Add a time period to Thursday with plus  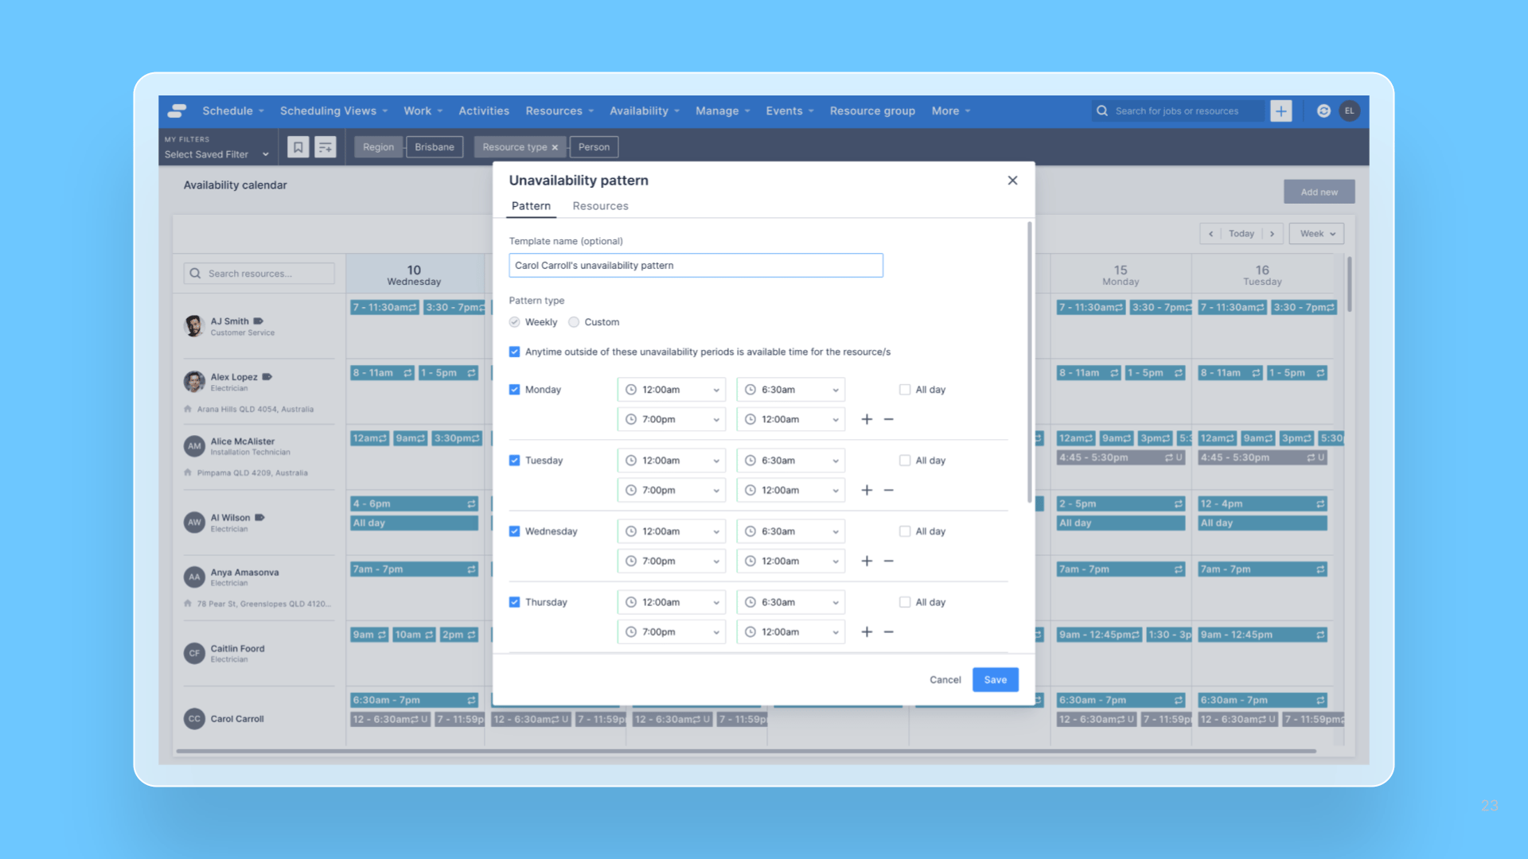coord(867,632)
